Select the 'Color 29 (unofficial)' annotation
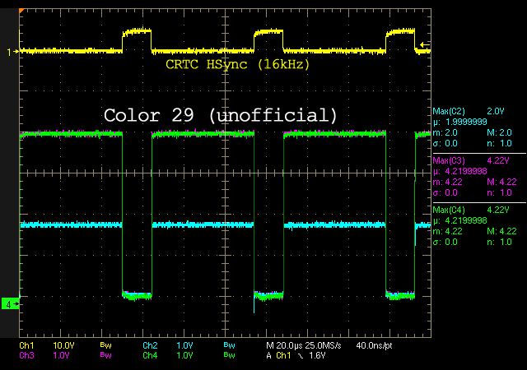Screen dimensions: 527x370 [221, 115]
